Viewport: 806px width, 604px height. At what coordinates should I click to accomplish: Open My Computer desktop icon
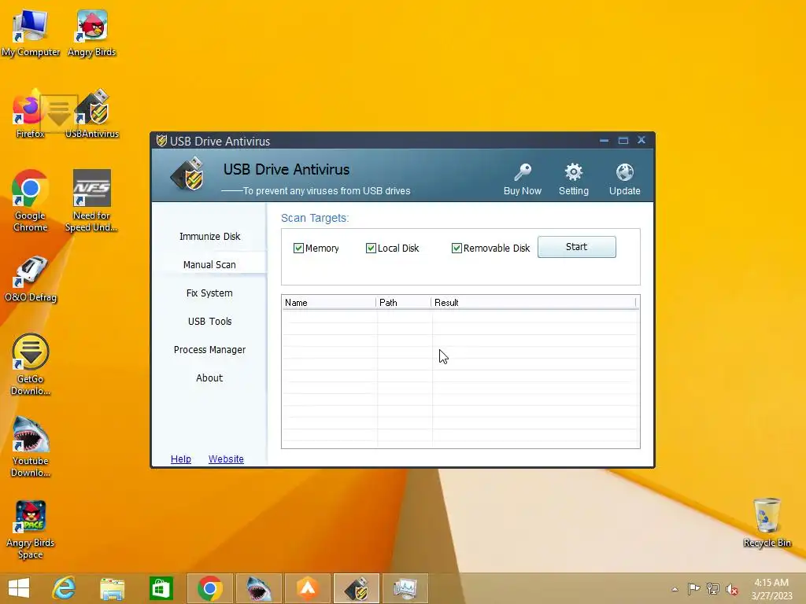pyautogui.click(x=31, y=33)
